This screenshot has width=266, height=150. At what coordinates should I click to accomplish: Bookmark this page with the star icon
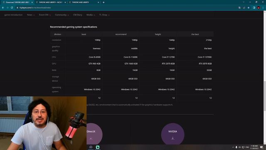tap(249, 7)
